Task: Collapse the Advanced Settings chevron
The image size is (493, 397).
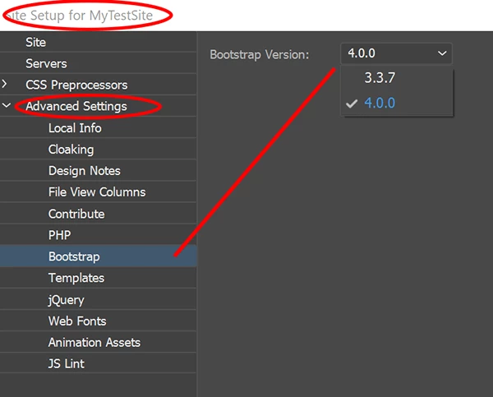Action: pyautogui.click(x=7, y=105)
